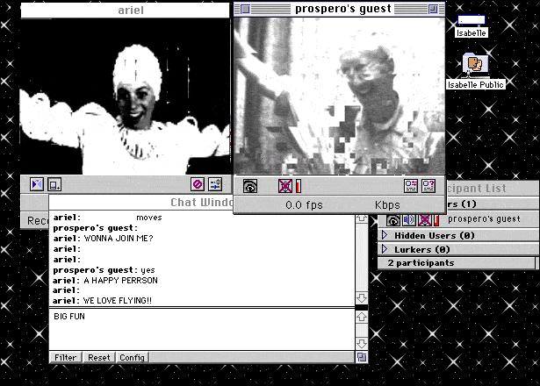Click the chat history scroll down arrow

pyautogui.click(x=362, y=297)
